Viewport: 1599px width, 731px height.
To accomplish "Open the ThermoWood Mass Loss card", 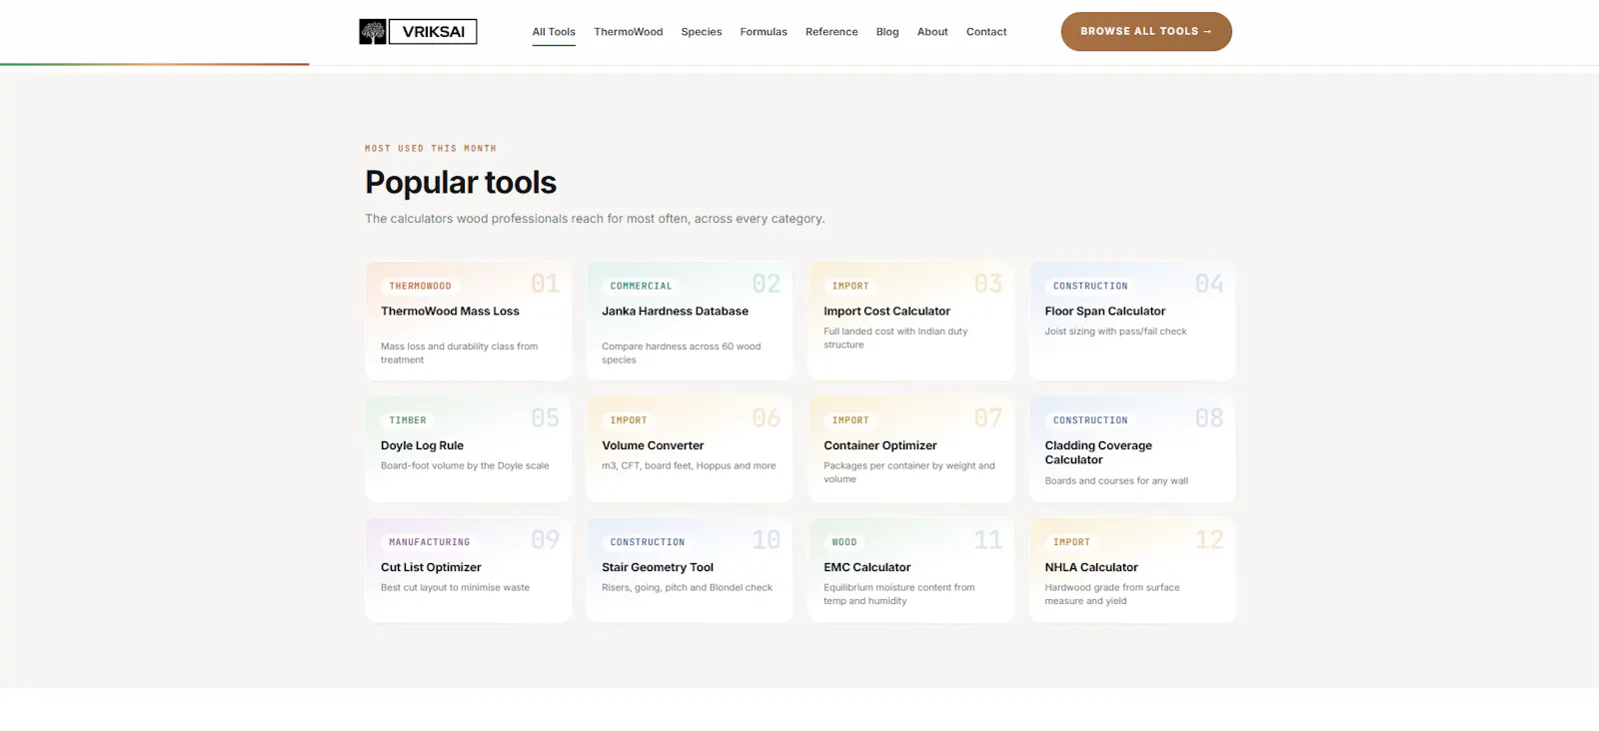I will pos(469,321).
